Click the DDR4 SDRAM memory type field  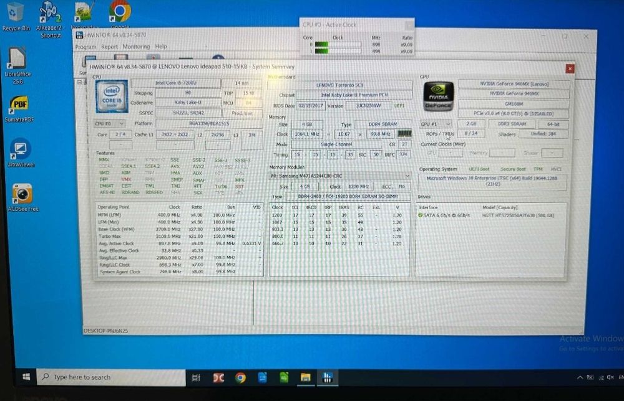[x=383, y=125]
